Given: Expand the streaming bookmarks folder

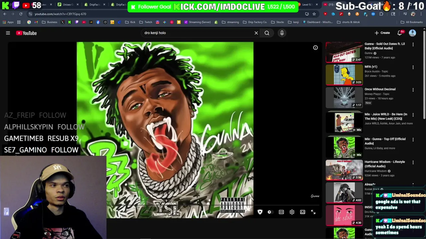Looking at the screenshot, I should pos(230,22).
